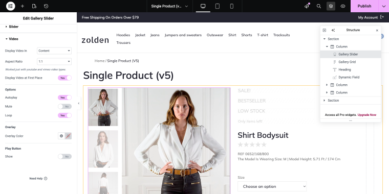Viewport: 389px width, 194px height.
Task: Dock the Structure panel using its left icon
Action: pos(324,30)
